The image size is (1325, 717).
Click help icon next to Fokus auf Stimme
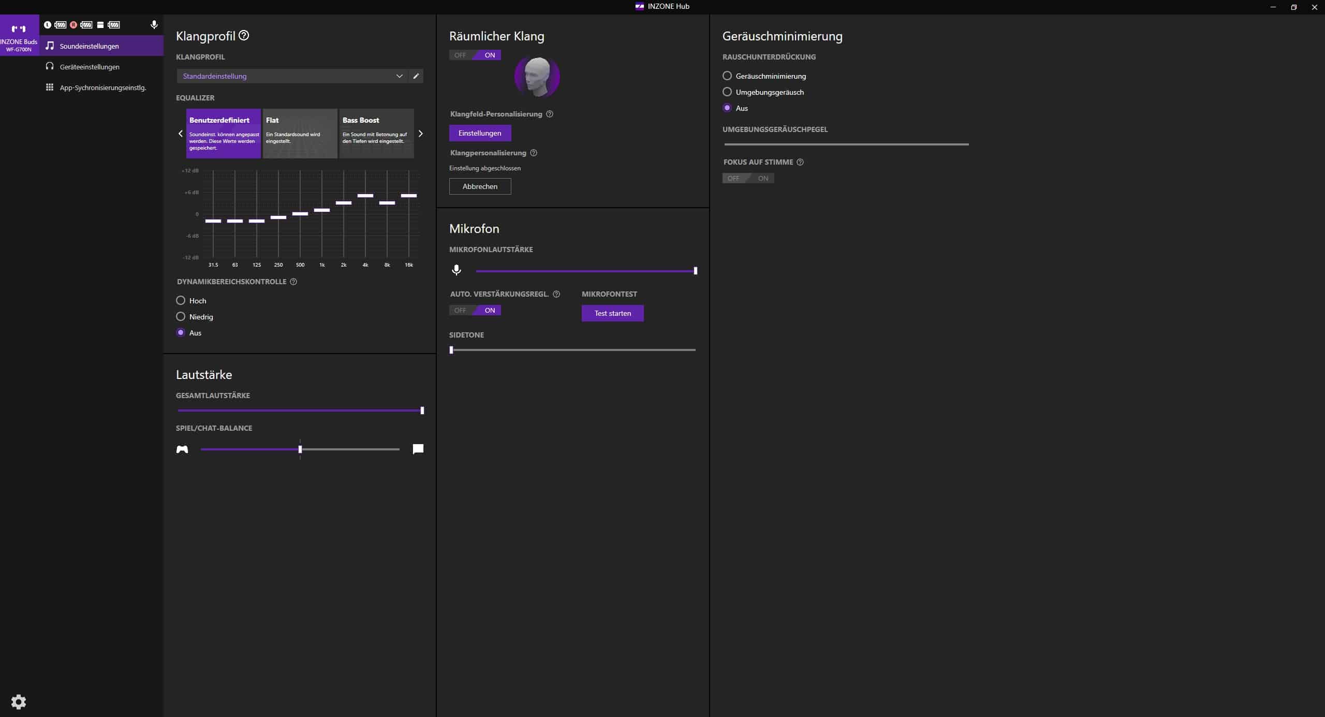(800, 162)
